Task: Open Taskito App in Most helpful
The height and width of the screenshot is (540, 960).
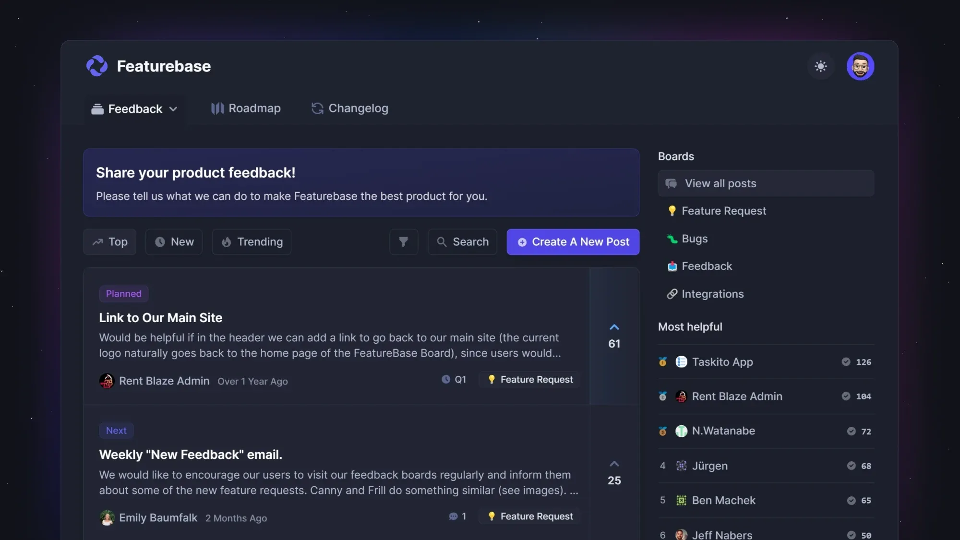Action: point(722,362)
